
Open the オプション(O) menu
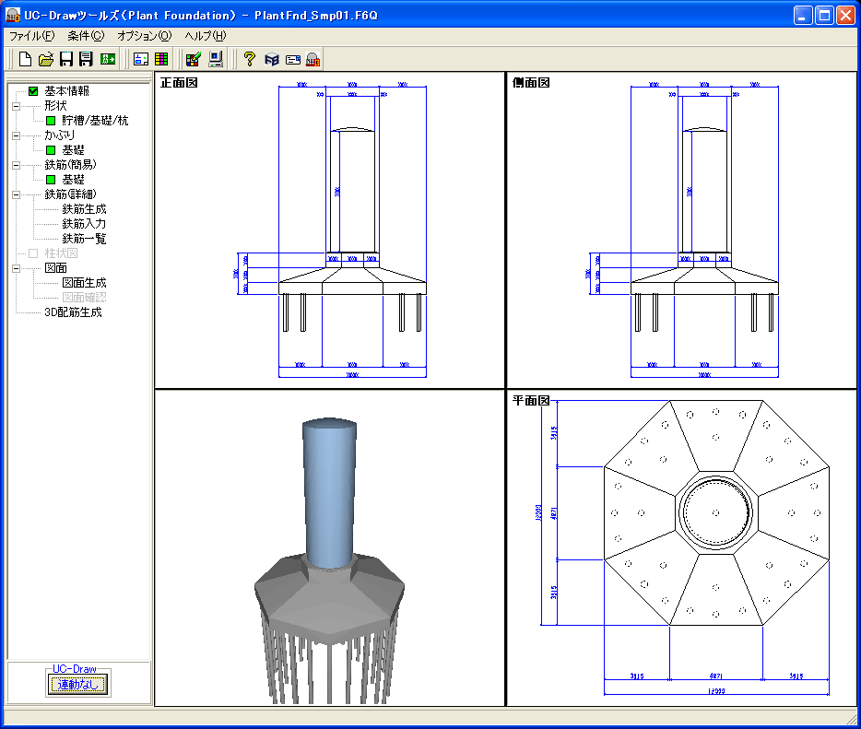[x=145, y=36]
